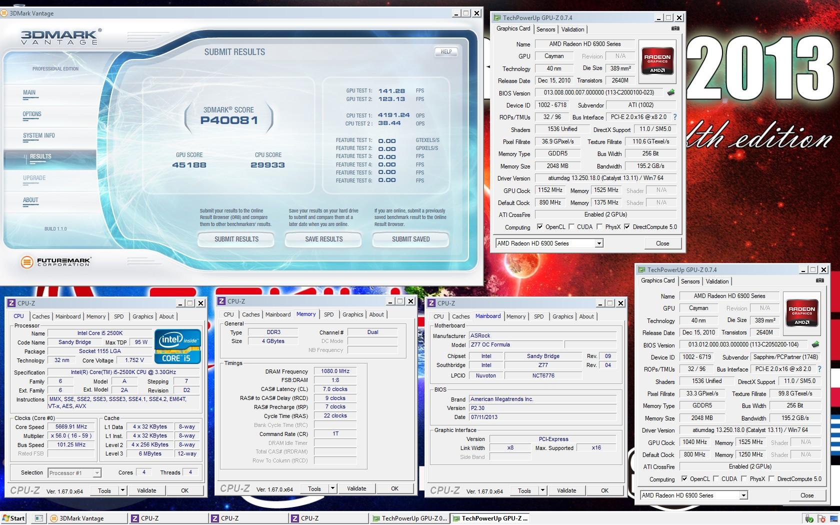This screenshot has width=840, height=525.
Task: Click GPU Clock 1152 MHz value in upper GPU-Z
Action: tap(550, 190)
